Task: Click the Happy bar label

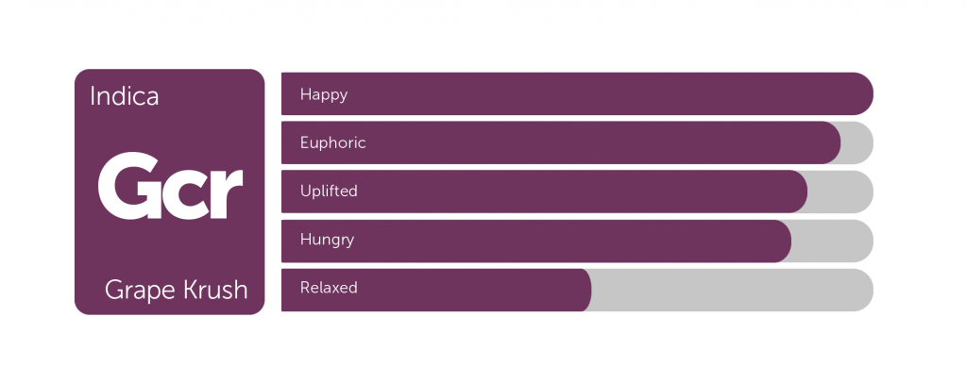Action: [324, 94]
